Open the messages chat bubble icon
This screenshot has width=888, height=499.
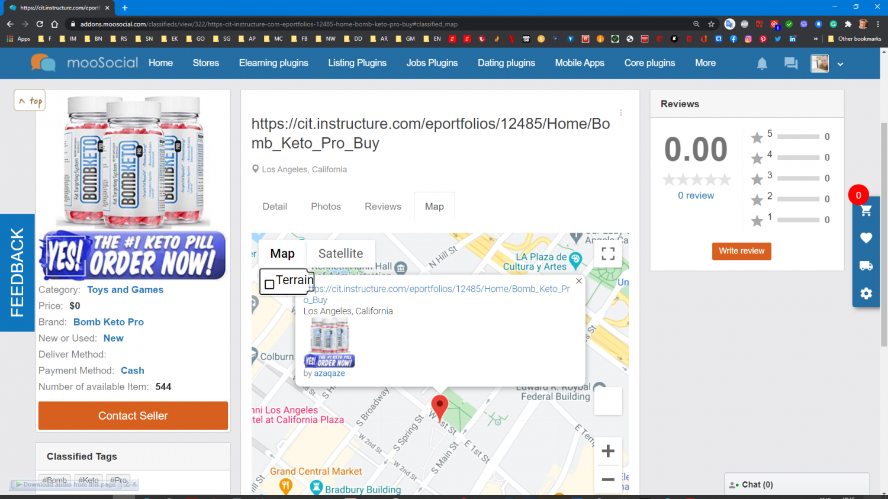coord(790,63)
